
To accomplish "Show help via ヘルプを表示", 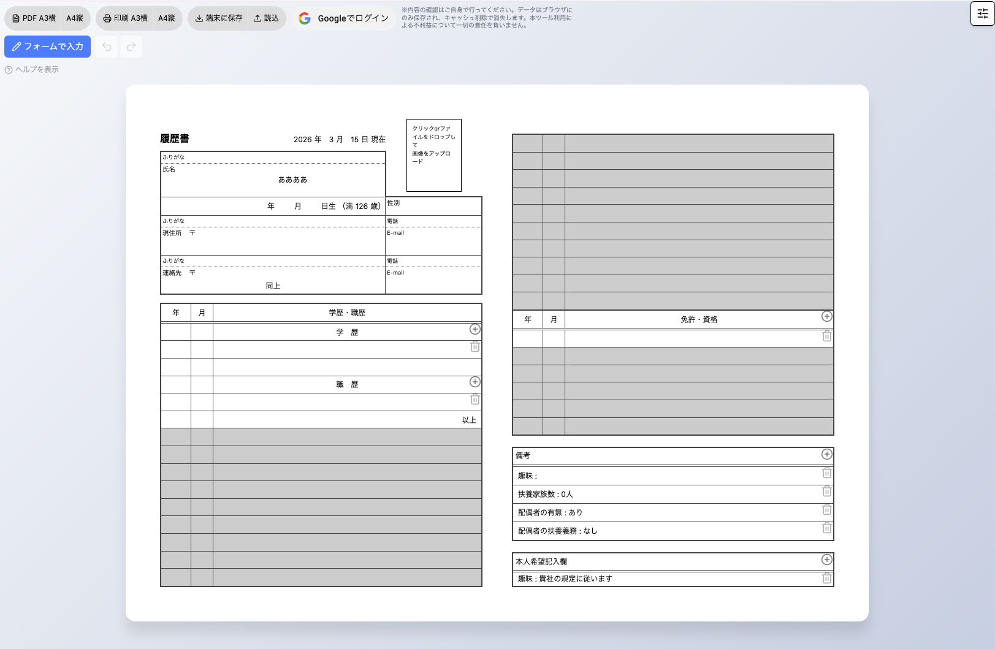I will click(32, 70).
